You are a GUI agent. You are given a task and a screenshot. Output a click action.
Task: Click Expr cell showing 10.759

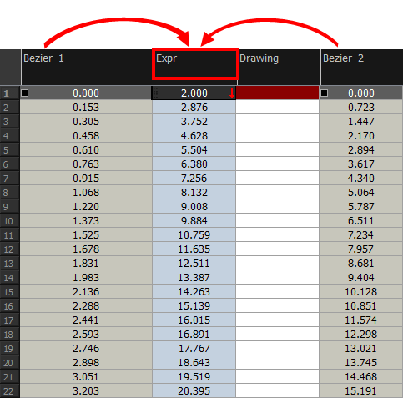(x=194, y=235)
